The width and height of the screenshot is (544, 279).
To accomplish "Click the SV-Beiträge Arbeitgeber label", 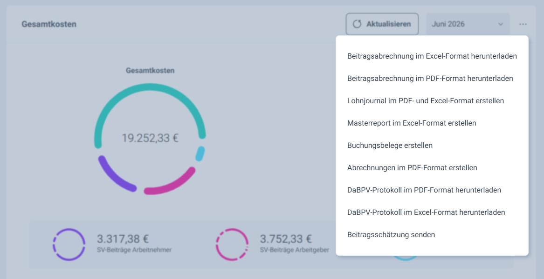I will click(295, 250).
